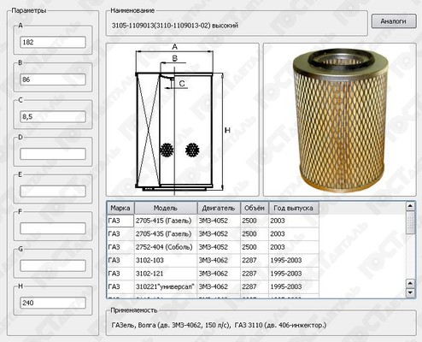Screen dimensions: 422x342
Task: Click the Аналоги button
Action: (x=394, y=21)
